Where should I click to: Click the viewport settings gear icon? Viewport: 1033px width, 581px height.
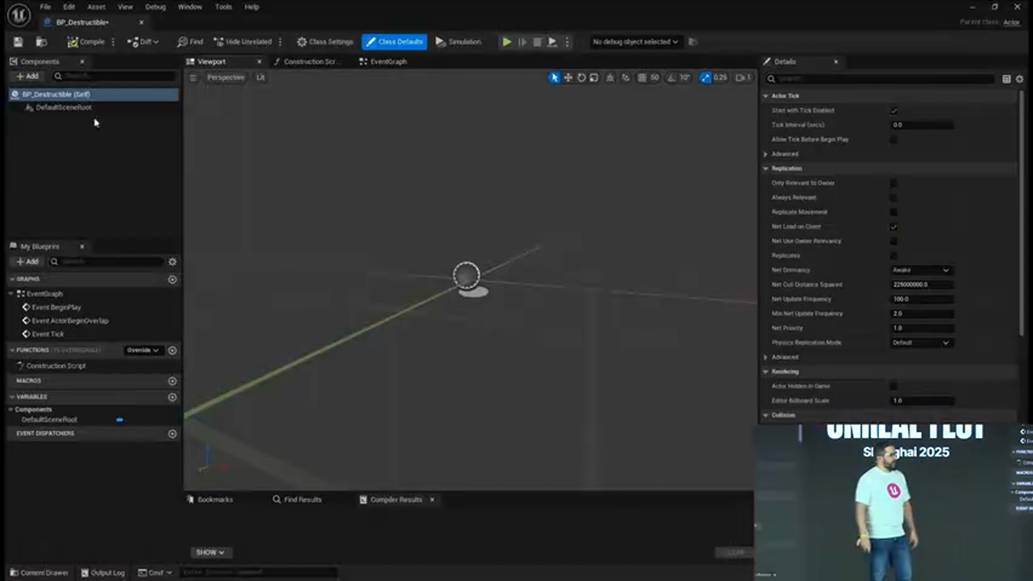coord(193,77)
